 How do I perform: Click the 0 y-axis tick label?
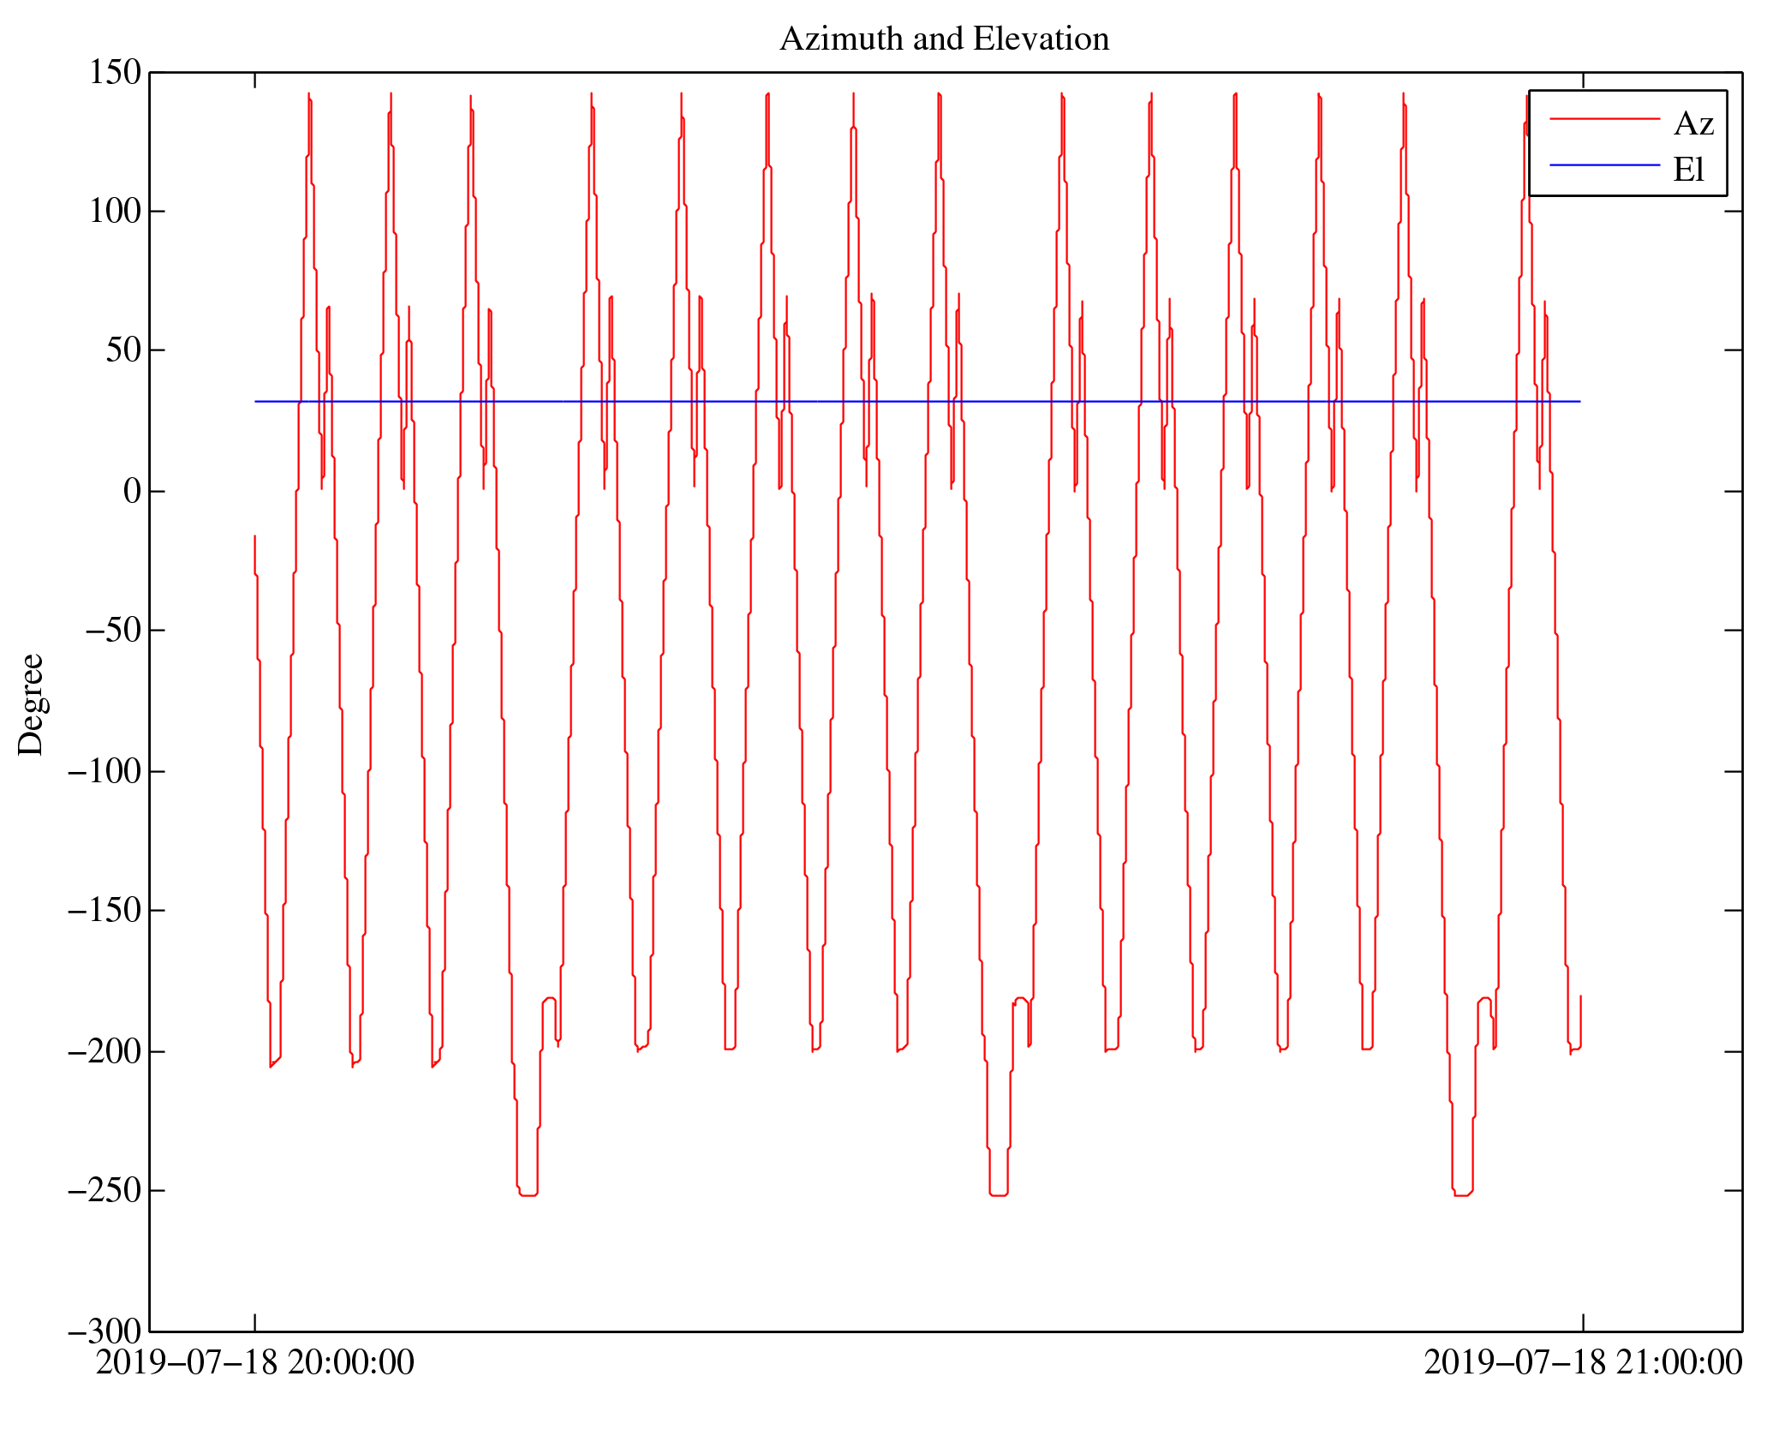coord(132,491)
